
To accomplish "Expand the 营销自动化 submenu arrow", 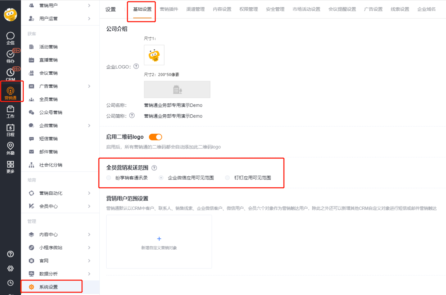I will point(89,193).
